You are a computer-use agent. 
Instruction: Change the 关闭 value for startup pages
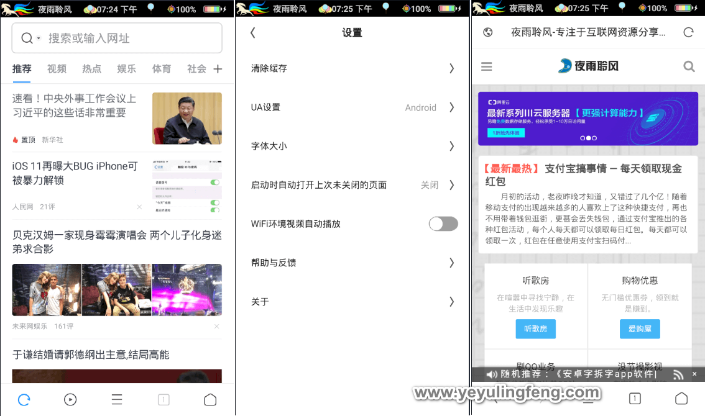[x=430, y=185]
